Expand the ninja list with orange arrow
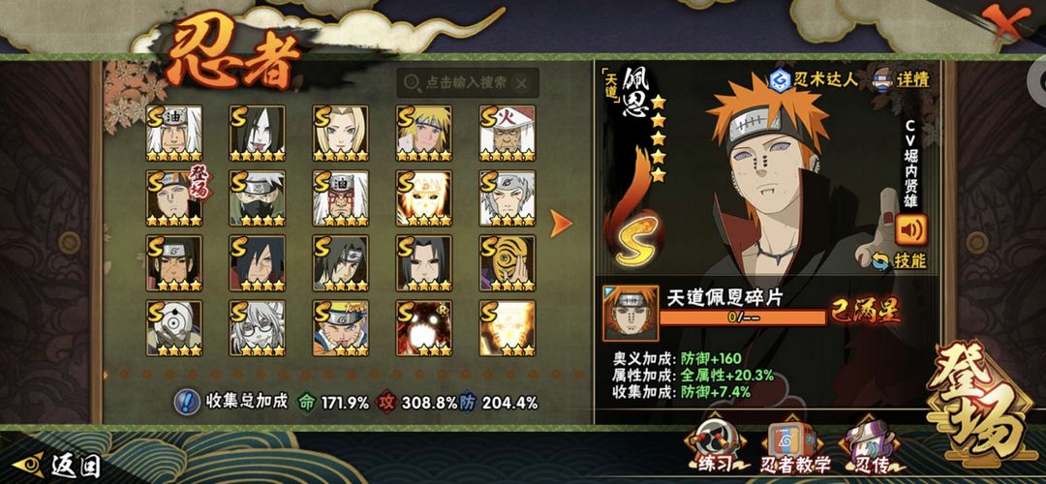 coord(561,224)
